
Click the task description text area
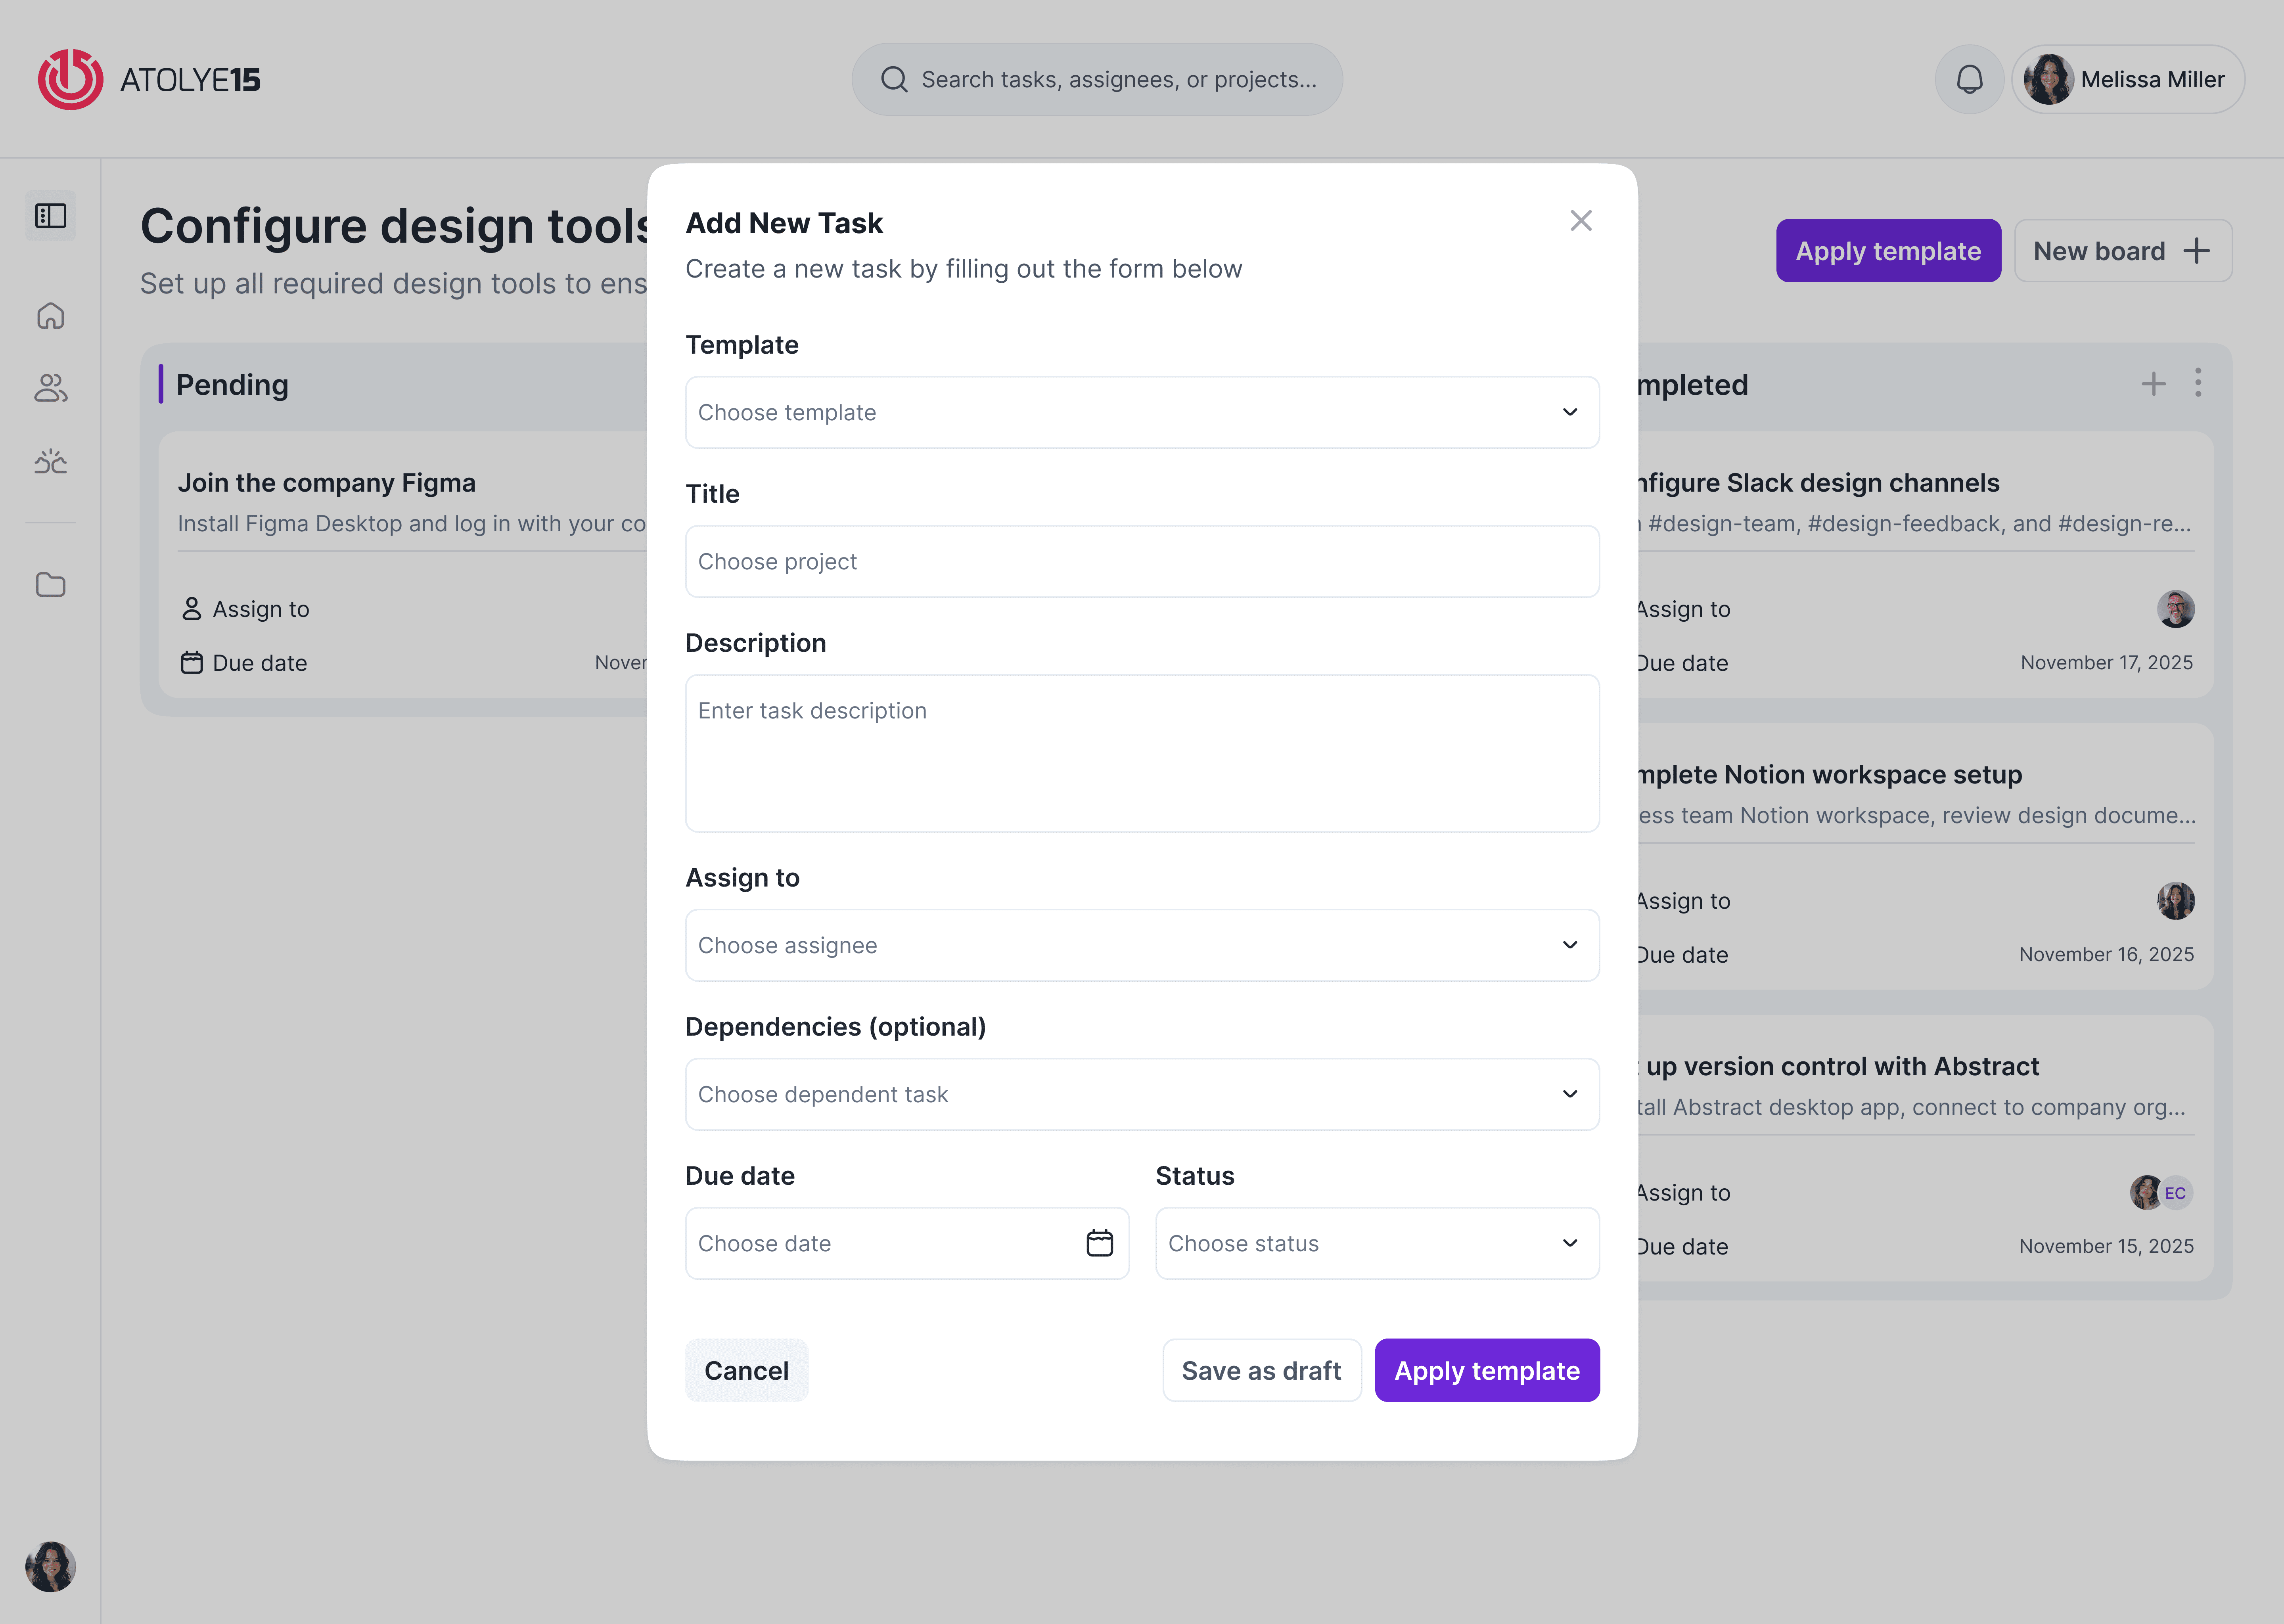pyautogui.click(x=1142, y=752)
